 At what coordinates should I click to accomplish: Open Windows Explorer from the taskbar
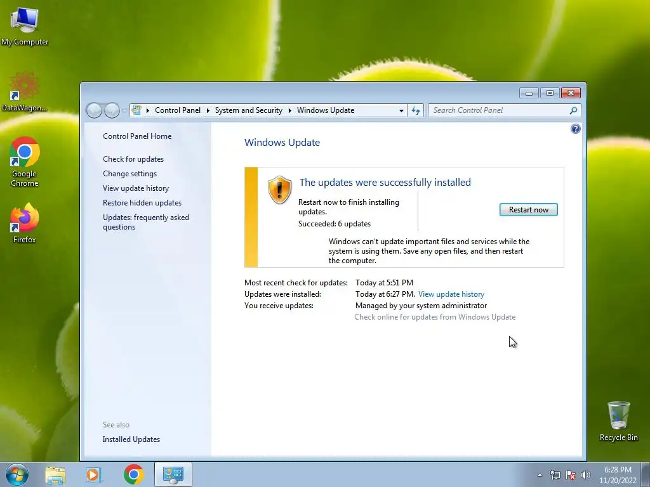pos(55,474)
